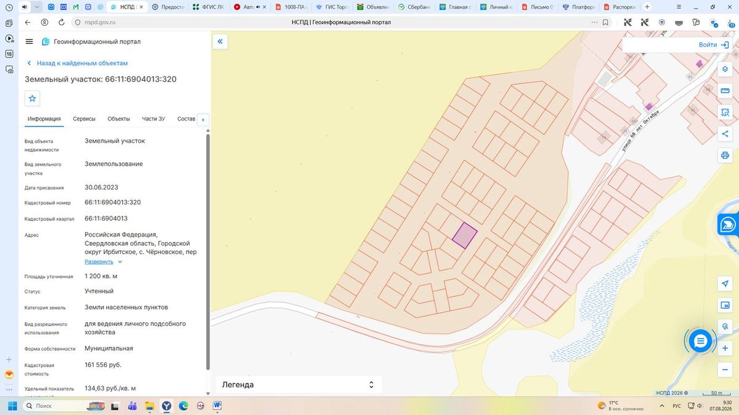Activate the area selection search tool
This screenshot has width=739, height=415.
[x=725, y=112]
